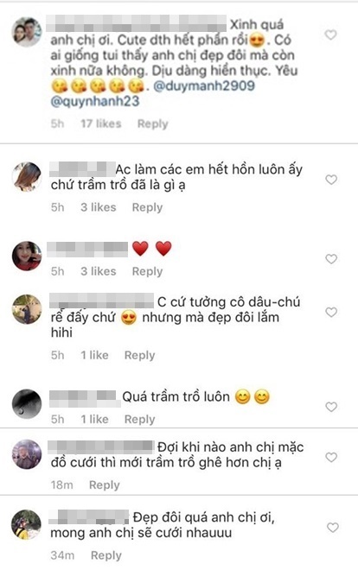Like the 'Đợi khi nào anh chị mặc' comment
This screenshot has height=570, width=358.
(331, 458)
